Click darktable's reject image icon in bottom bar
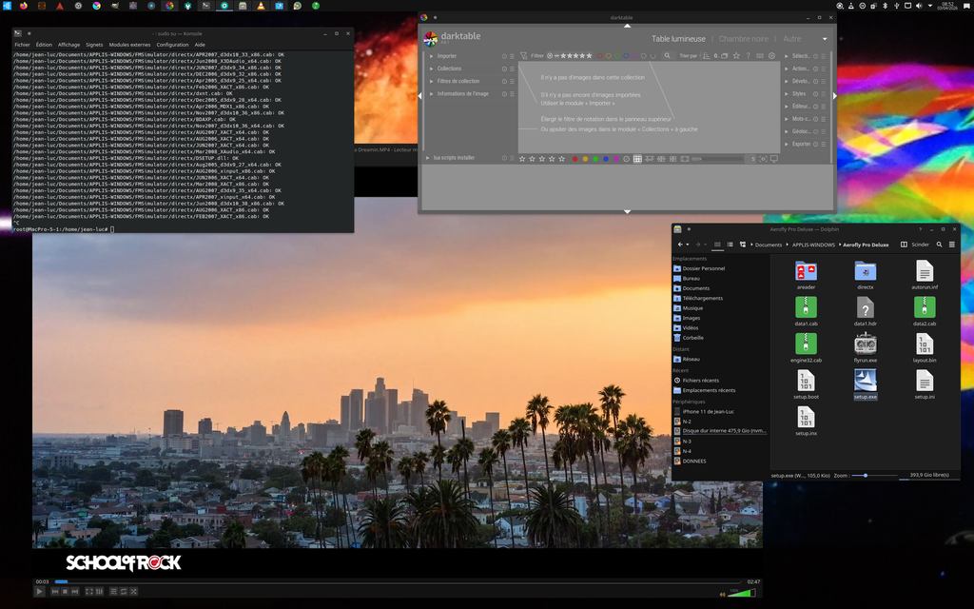Screen dimensions: 974x609 626,159
